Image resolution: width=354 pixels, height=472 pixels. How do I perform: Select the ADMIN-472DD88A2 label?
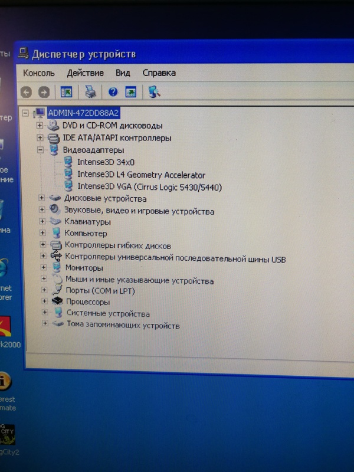pyautogui.click(x=83, y=113)
